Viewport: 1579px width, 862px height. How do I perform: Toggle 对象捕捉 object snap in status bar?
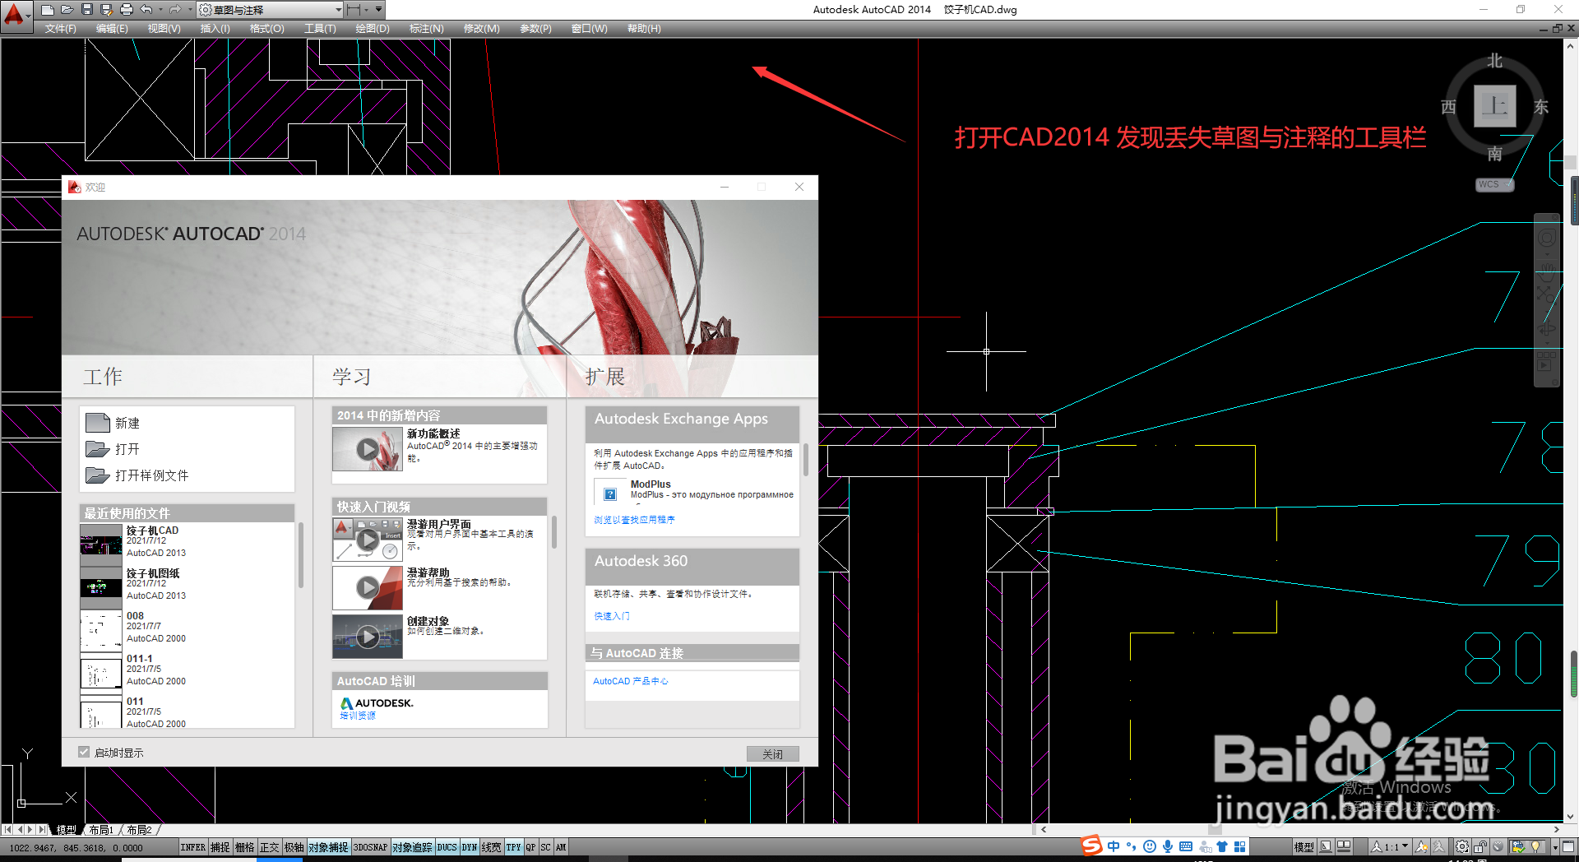point(328,847)
